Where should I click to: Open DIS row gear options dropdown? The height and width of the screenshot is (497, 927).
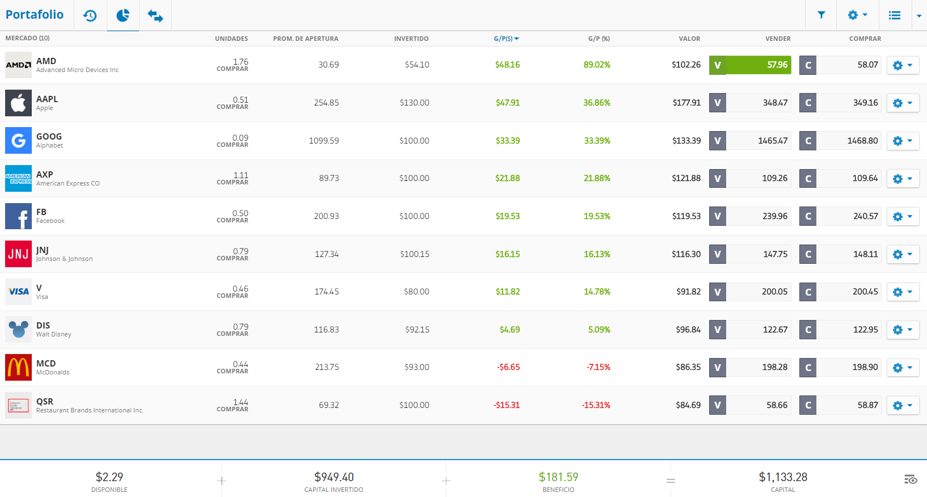(903, 330)
